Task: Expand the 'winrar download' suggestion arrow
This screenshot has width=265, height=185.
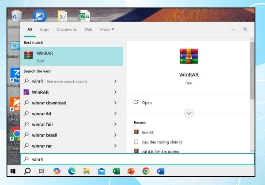Action: coord(115,103)
